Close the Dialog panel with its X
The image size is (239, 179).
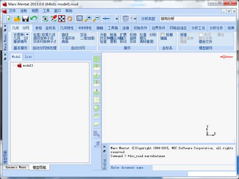(x=104, y=147)
